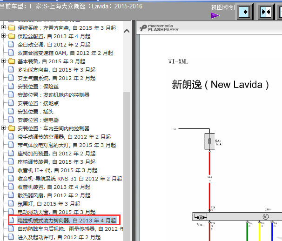
Task: Click the view control right-arrow panel button
Action: [245, 12]
